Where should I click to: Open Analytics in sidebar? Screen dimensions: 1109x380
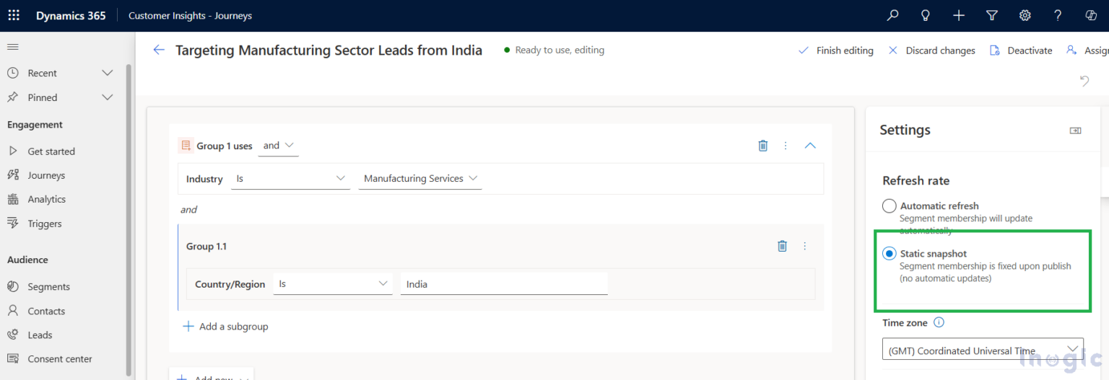(x=46, y=199)
